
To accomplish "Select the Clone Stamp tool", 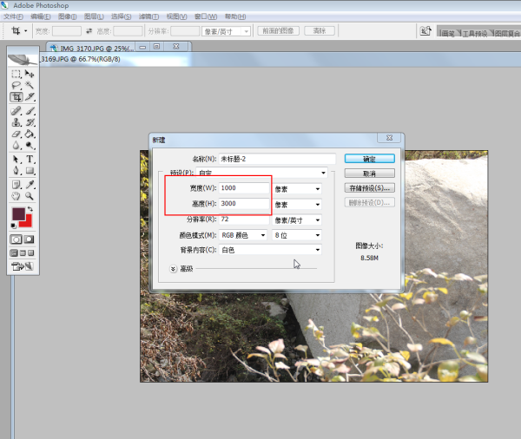I will tap(16, 122).
